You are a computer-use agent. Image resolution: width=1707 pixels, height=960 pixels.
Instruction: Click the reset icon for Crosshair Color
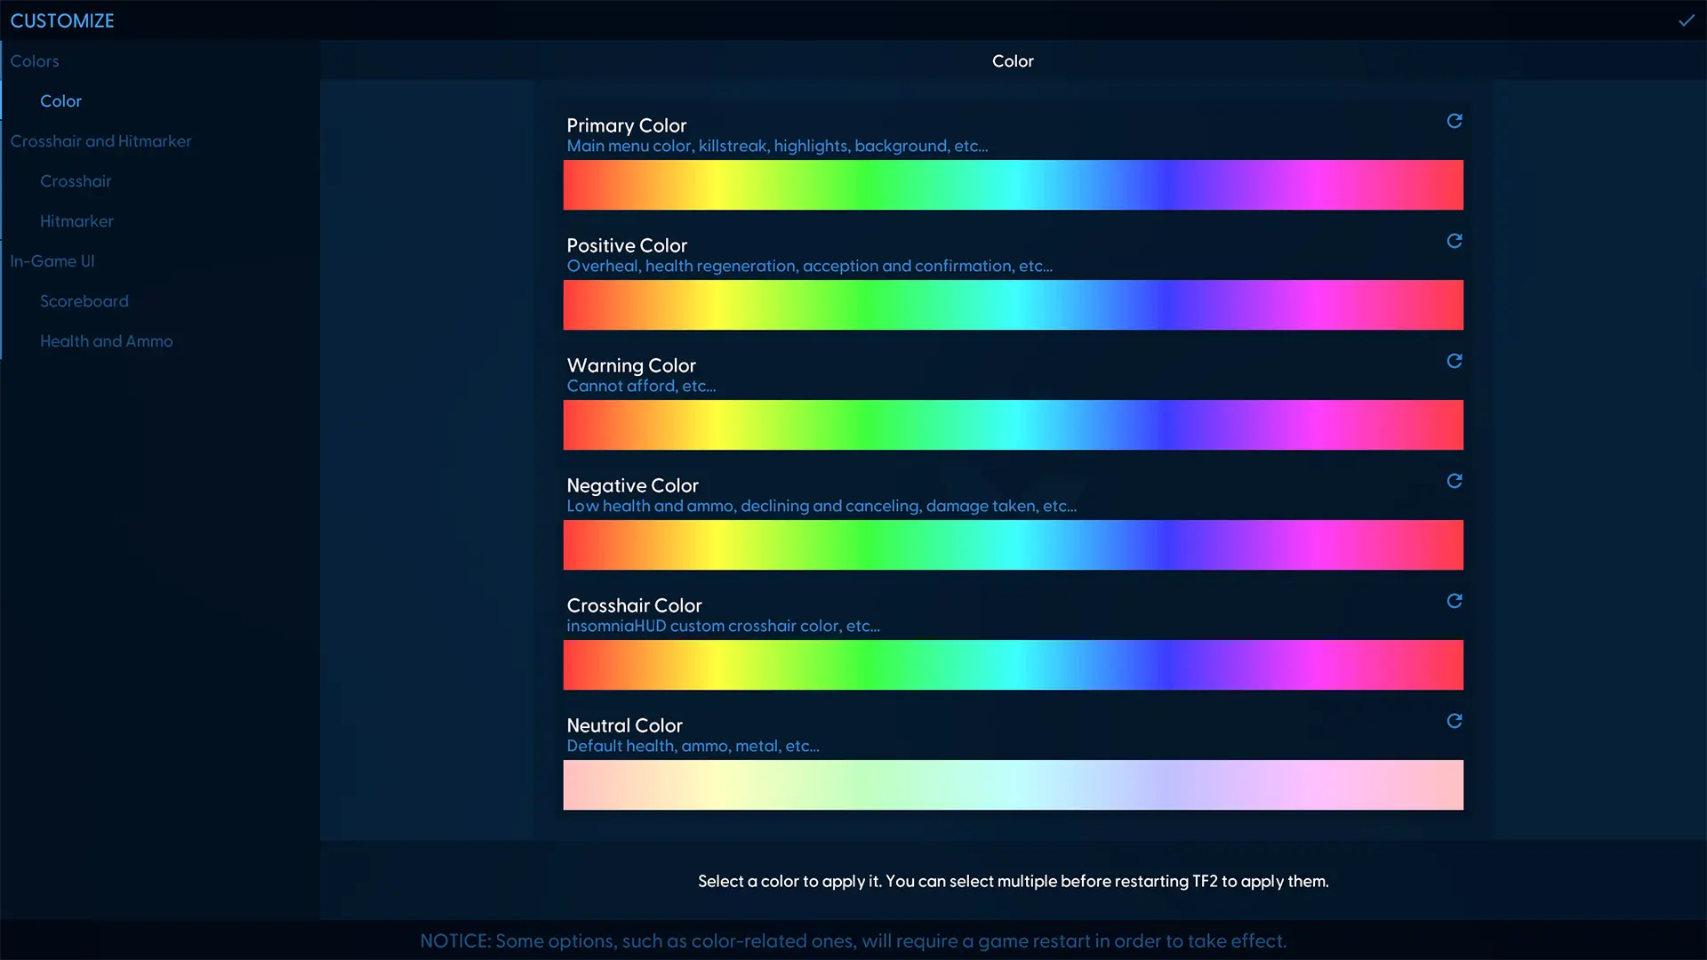pos(1454,601)
